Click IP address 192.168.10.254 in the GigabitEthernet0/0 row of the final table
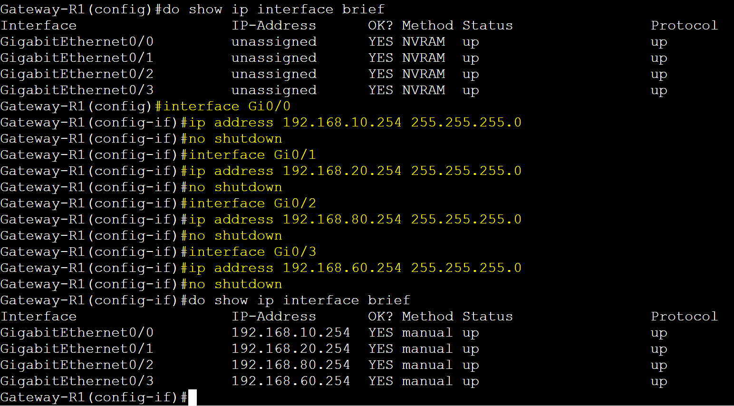This screenshot has height=406, width=734. [x=290, y=332]
